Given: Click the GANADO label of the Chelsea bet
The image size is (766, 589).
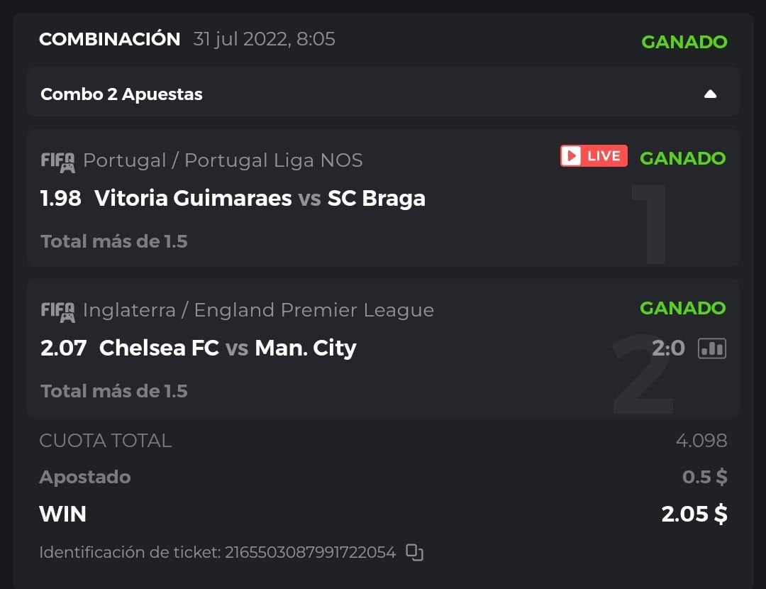Looking at the screenshot, I should tap(682, 308).
